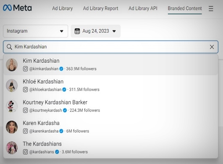Click the 3.6M followers text
This screenshot has height=164, width=223.
75,152
